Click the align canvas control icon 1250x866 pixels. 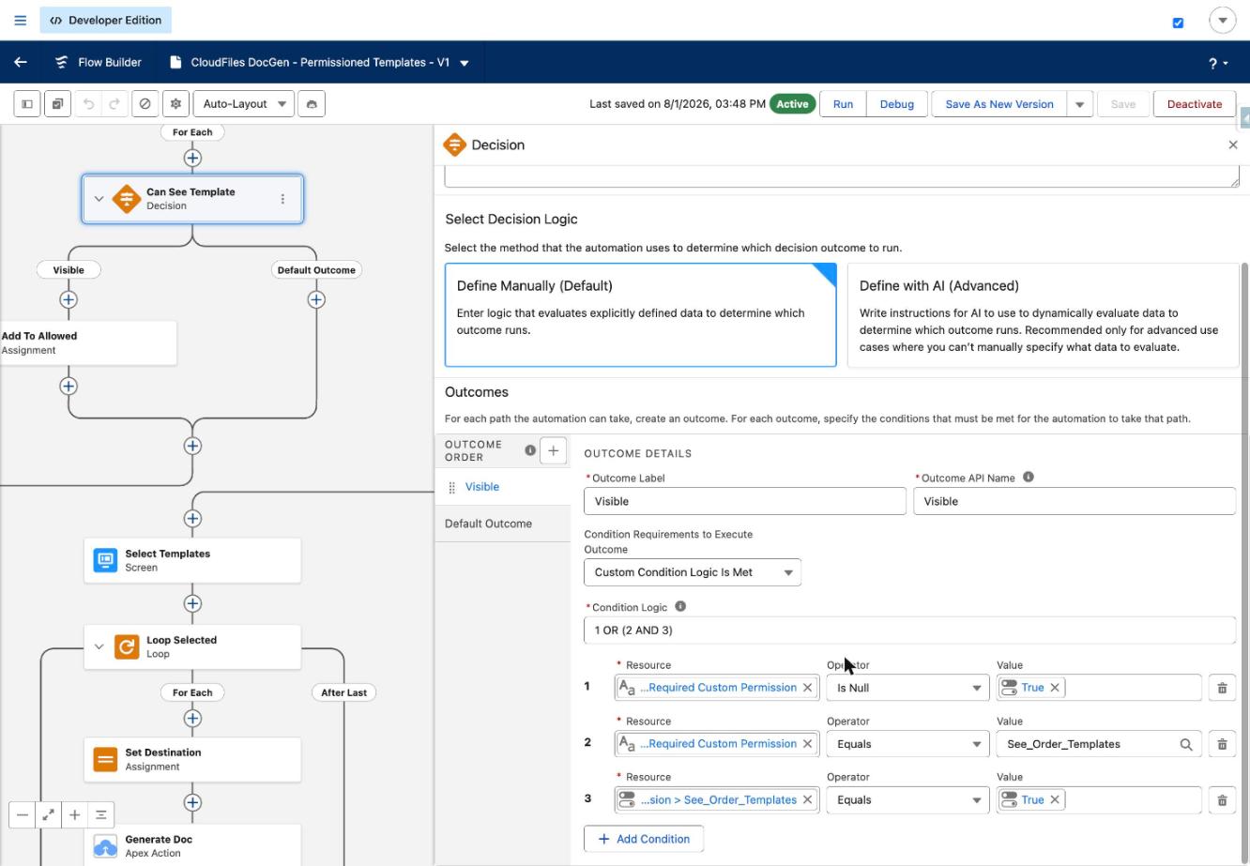[100, 815]
